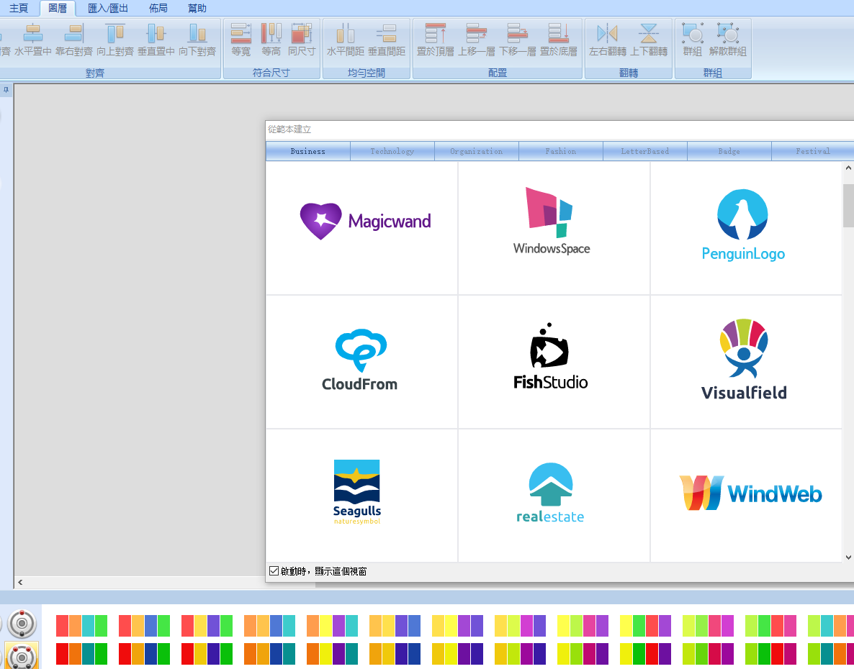This screenshot has width=854, height=669.
Task: Choose the Magicwand logo template
Action: pos(361,228)
